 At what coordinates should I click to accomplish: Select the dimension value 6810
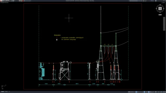pyautogui.click(x=77, y=84)
